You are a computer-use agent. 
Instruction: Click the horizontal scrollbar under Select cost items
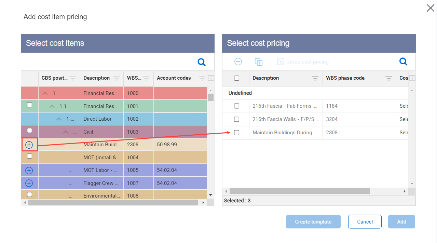(113, 202)
